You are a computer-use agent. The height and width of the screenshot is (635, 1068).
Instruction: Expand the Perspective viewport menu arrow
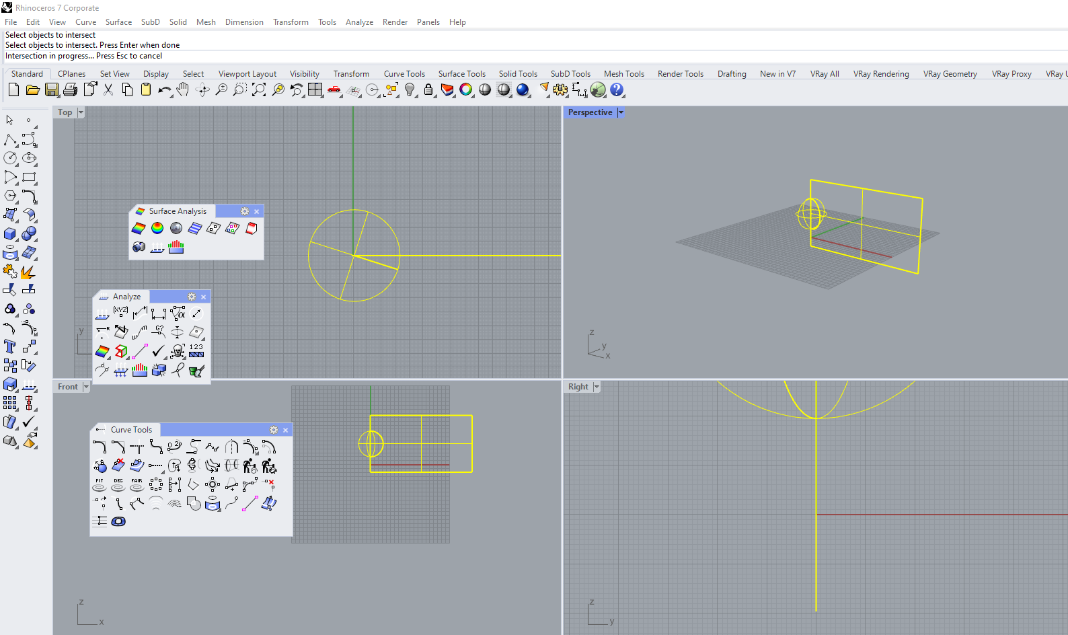click(621, 112)
